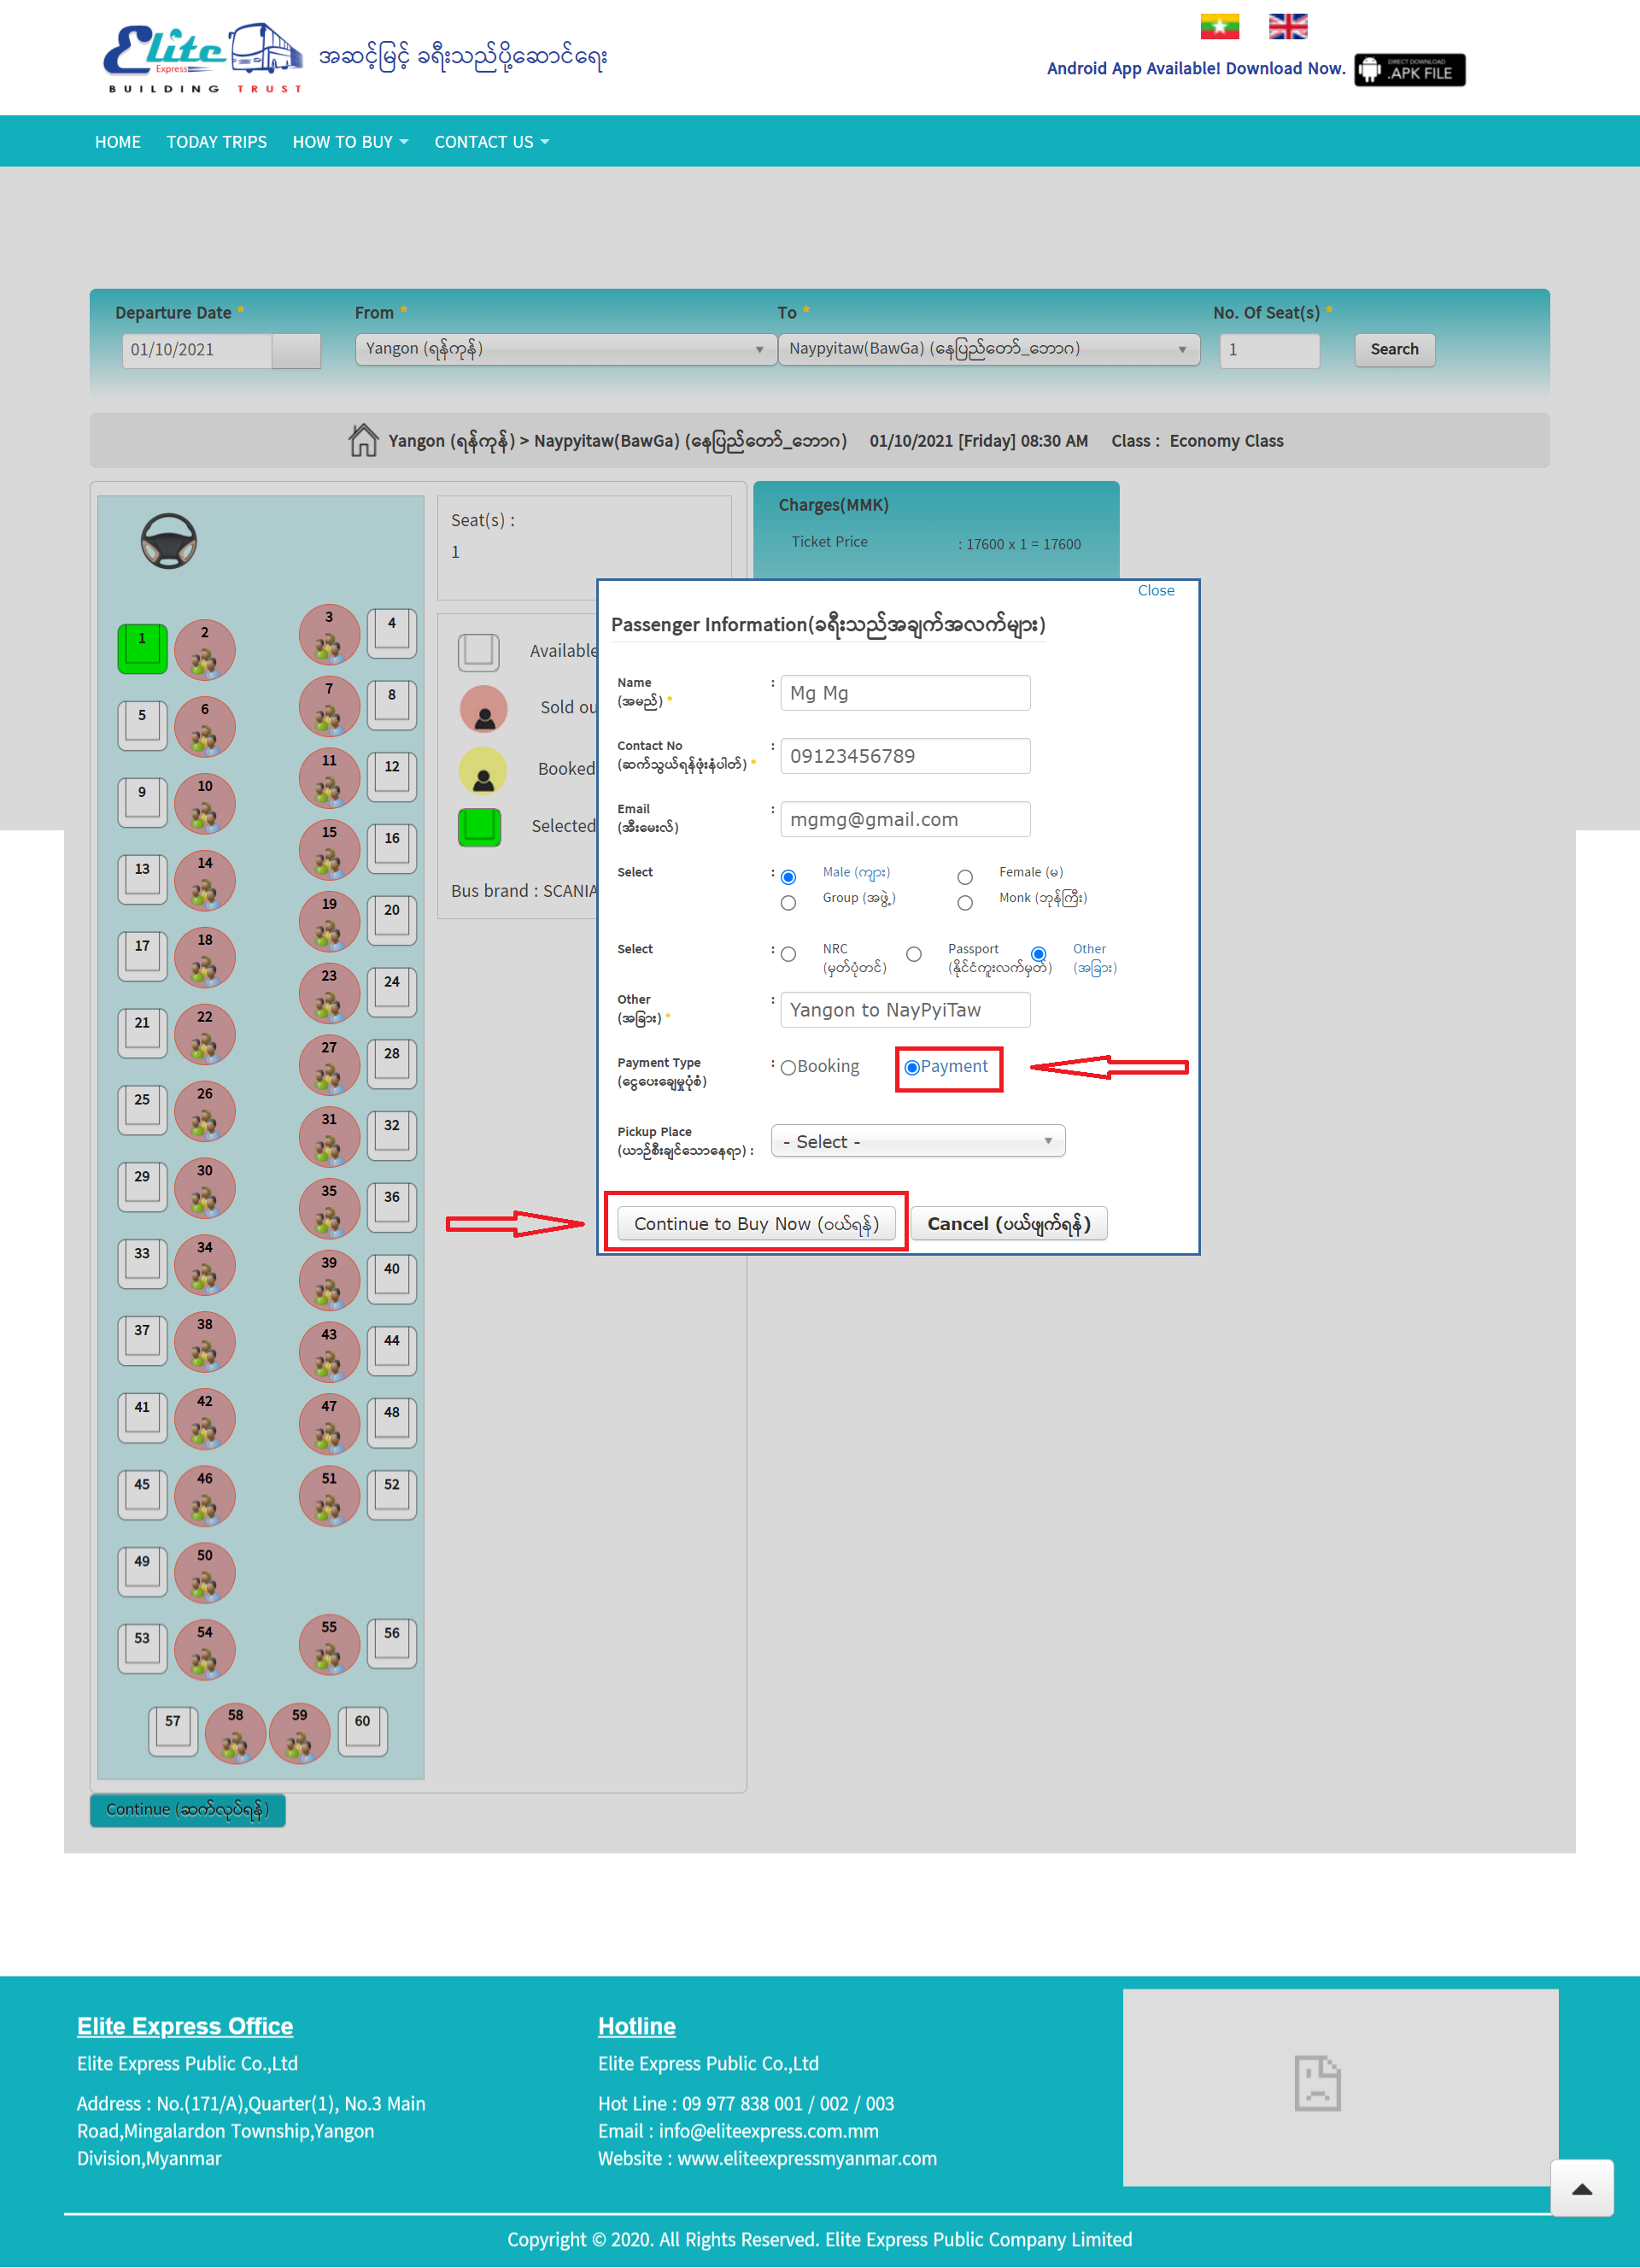Screen dimensions: 1640x2268
Task: Click Continue to Buy Now button
Action: (x=756, y=1223)
